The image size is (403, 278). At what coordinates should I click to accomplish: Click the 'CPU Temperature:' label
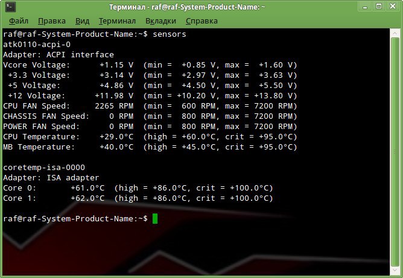[42, 137]
